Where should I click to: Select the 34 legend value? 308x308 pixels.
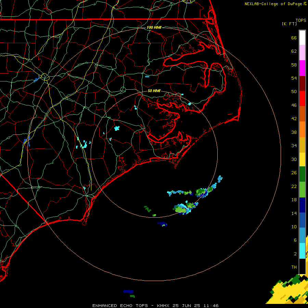294,146
